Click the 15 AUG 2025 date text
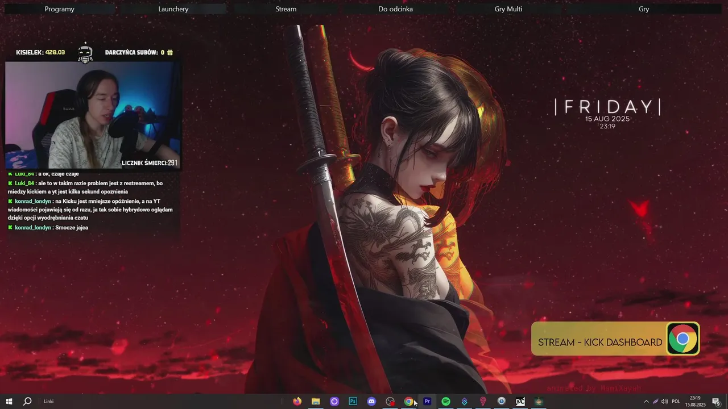Screen dimensions: 728x409 click(x=607, y=119)
